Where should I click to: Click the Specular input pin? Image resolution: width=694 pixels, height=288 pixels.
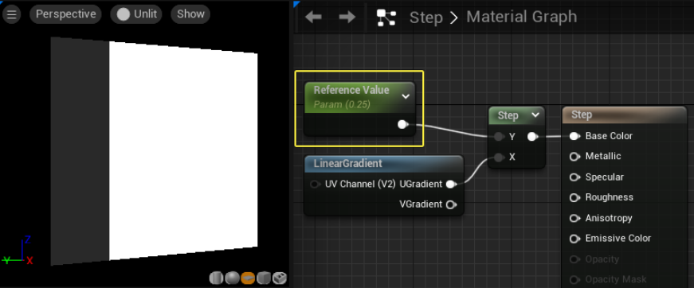coord(574,177)
